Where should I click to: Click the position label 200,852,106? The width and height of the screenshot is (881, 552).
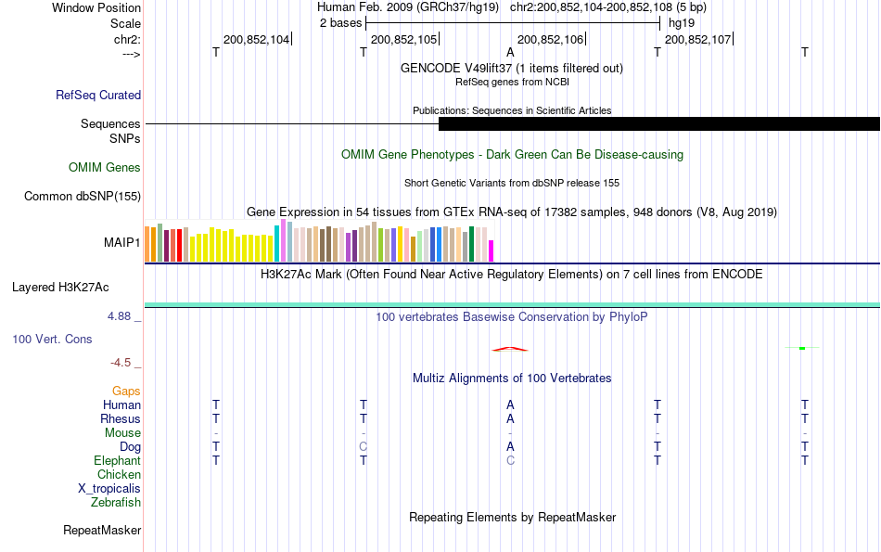(551, 39)
